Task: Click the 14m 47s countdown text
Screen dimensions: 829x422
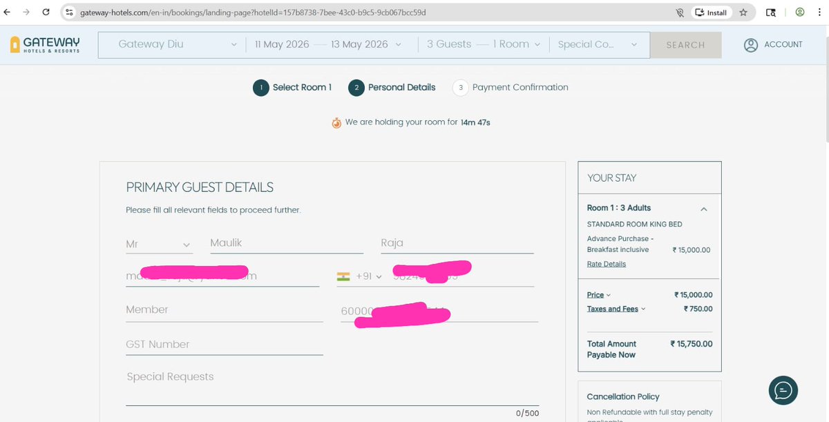Action: (475, 122)
